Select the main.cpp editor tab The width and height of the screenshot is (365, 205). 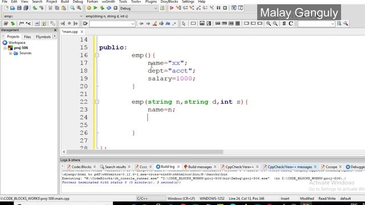(70, 32)
